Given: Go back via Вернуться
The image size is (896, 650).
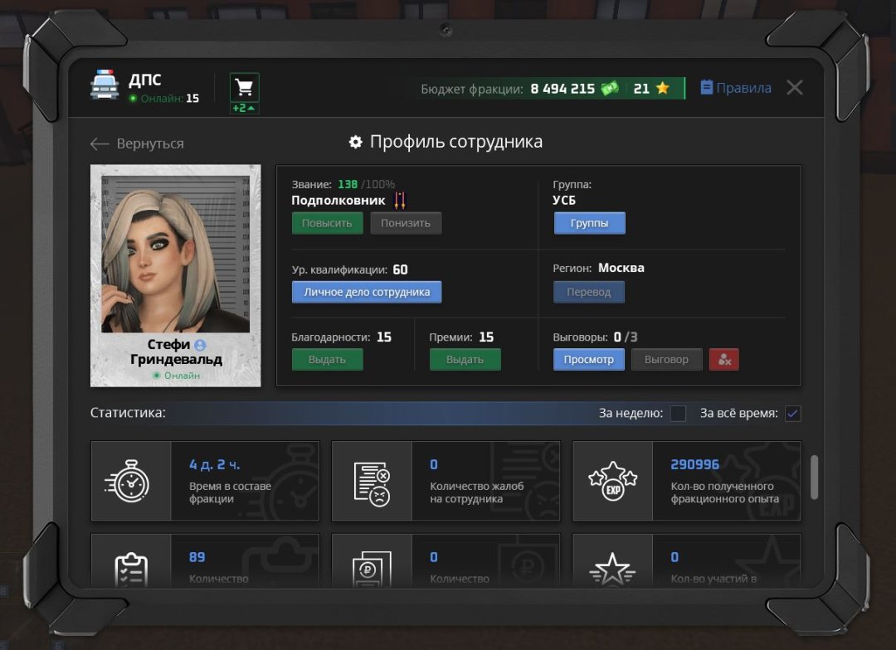Looking at the screenshot, I should point(137,143).
